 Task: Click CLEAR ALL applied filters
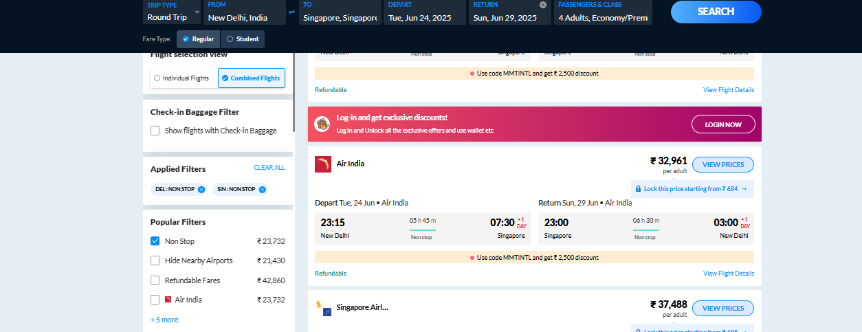click(x=269, y=168)
